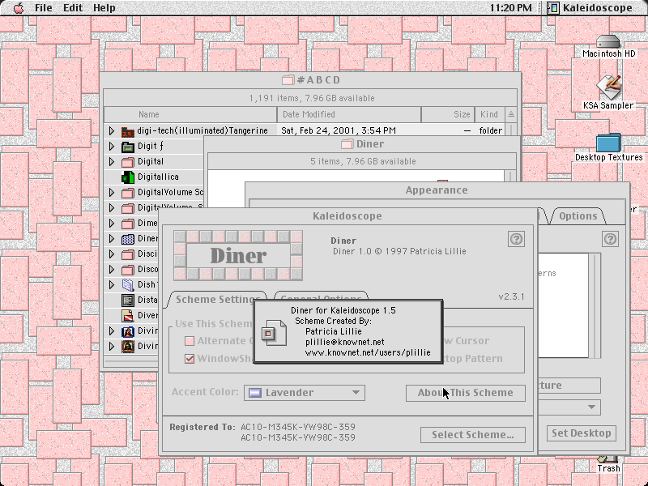The width and height of the screenshot is (648, 486).
Task: Click the second Divin item icon
Action: coord(128,347)
